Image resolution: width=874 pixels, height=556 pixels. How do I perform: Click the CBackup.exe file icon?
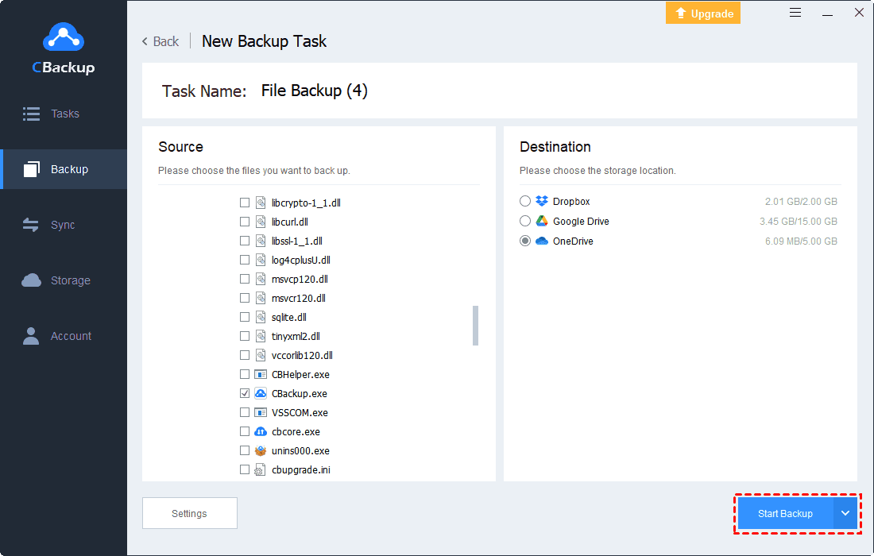[260, 394]
